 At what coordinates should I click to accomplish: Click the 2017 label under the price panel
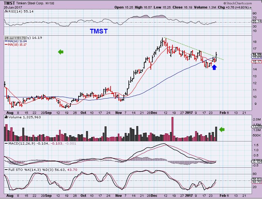coord(189,113)
